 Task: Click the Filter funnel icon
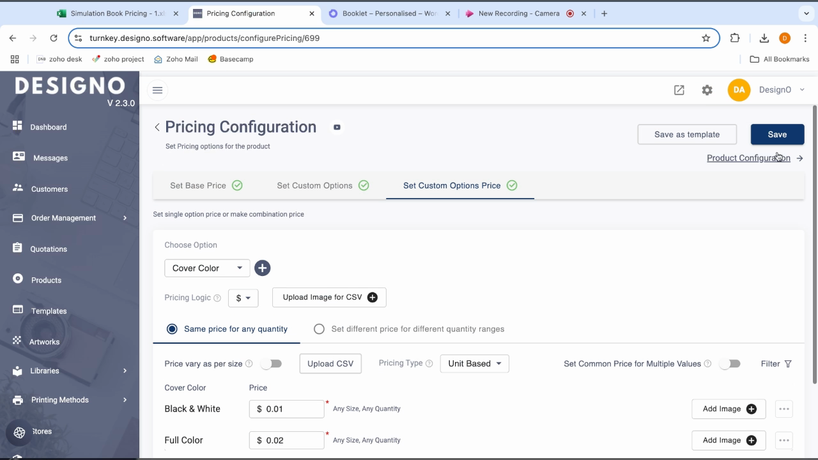pos(788,364)
